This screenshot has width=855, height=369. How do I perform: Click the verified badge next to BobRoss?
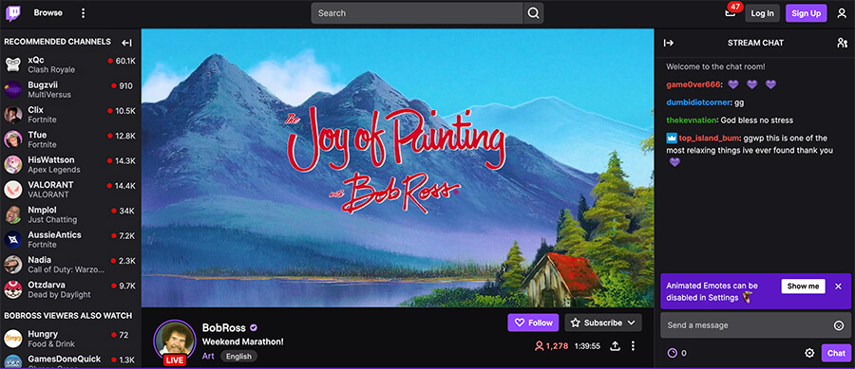254,327
